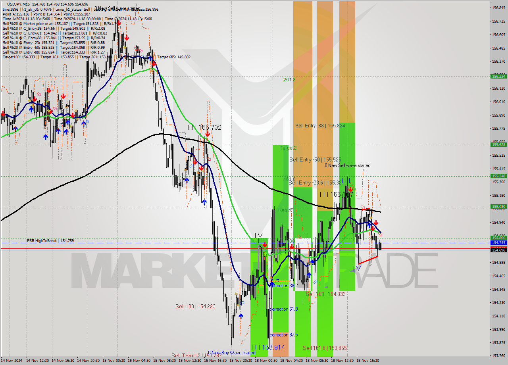Click the black 154.696 current price tag
Image resolution: width=508 pixels, height=365 pixels.
pyautogui.click(x=498, y=250)
